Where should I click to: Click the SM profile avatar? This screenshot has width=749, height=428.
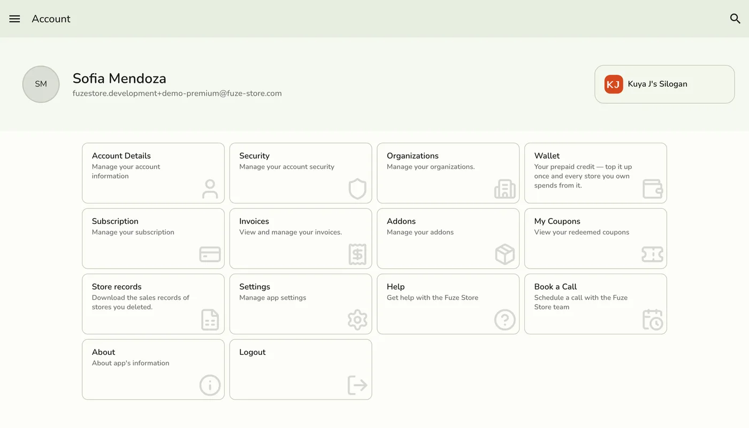41,84
